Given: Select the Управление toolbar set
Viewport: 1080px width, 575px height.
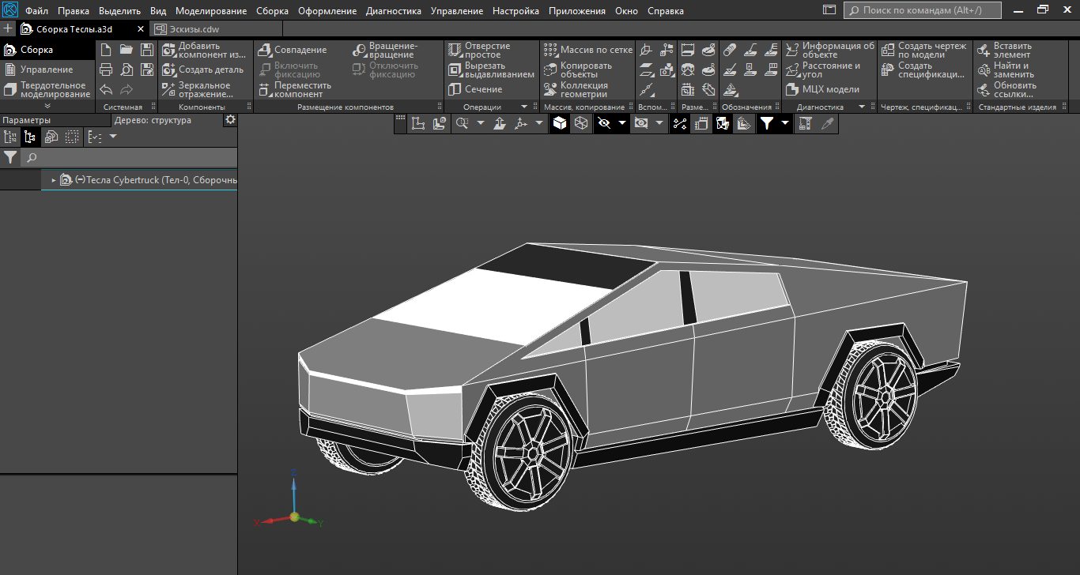Looking at the screenshot, I should tap(47, 70).
